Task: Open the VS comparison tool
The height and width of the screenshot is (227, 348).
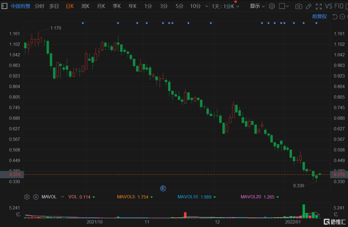Action: coord(329,6)
